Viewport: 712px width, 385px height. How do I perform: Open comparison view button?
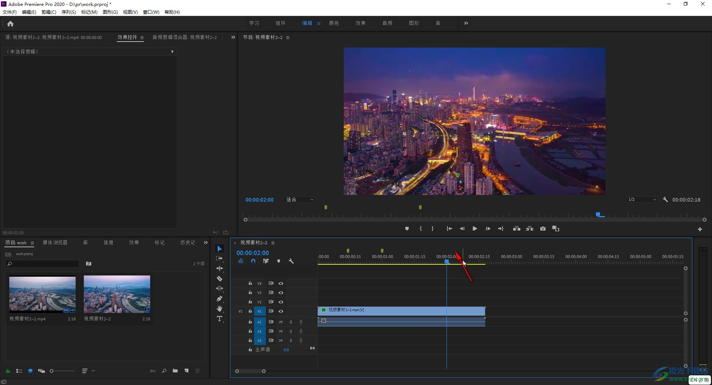(556, 229)
